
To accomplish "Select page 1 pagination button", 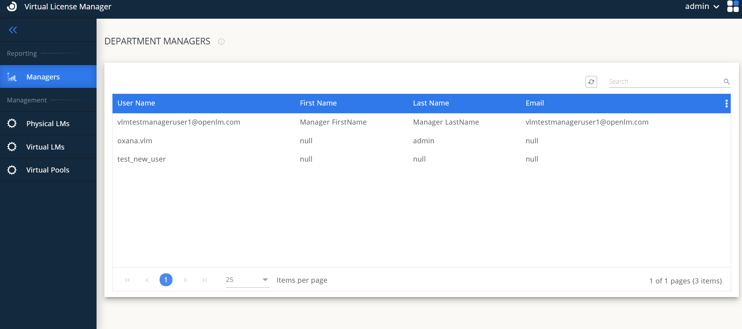I will 166,280.
